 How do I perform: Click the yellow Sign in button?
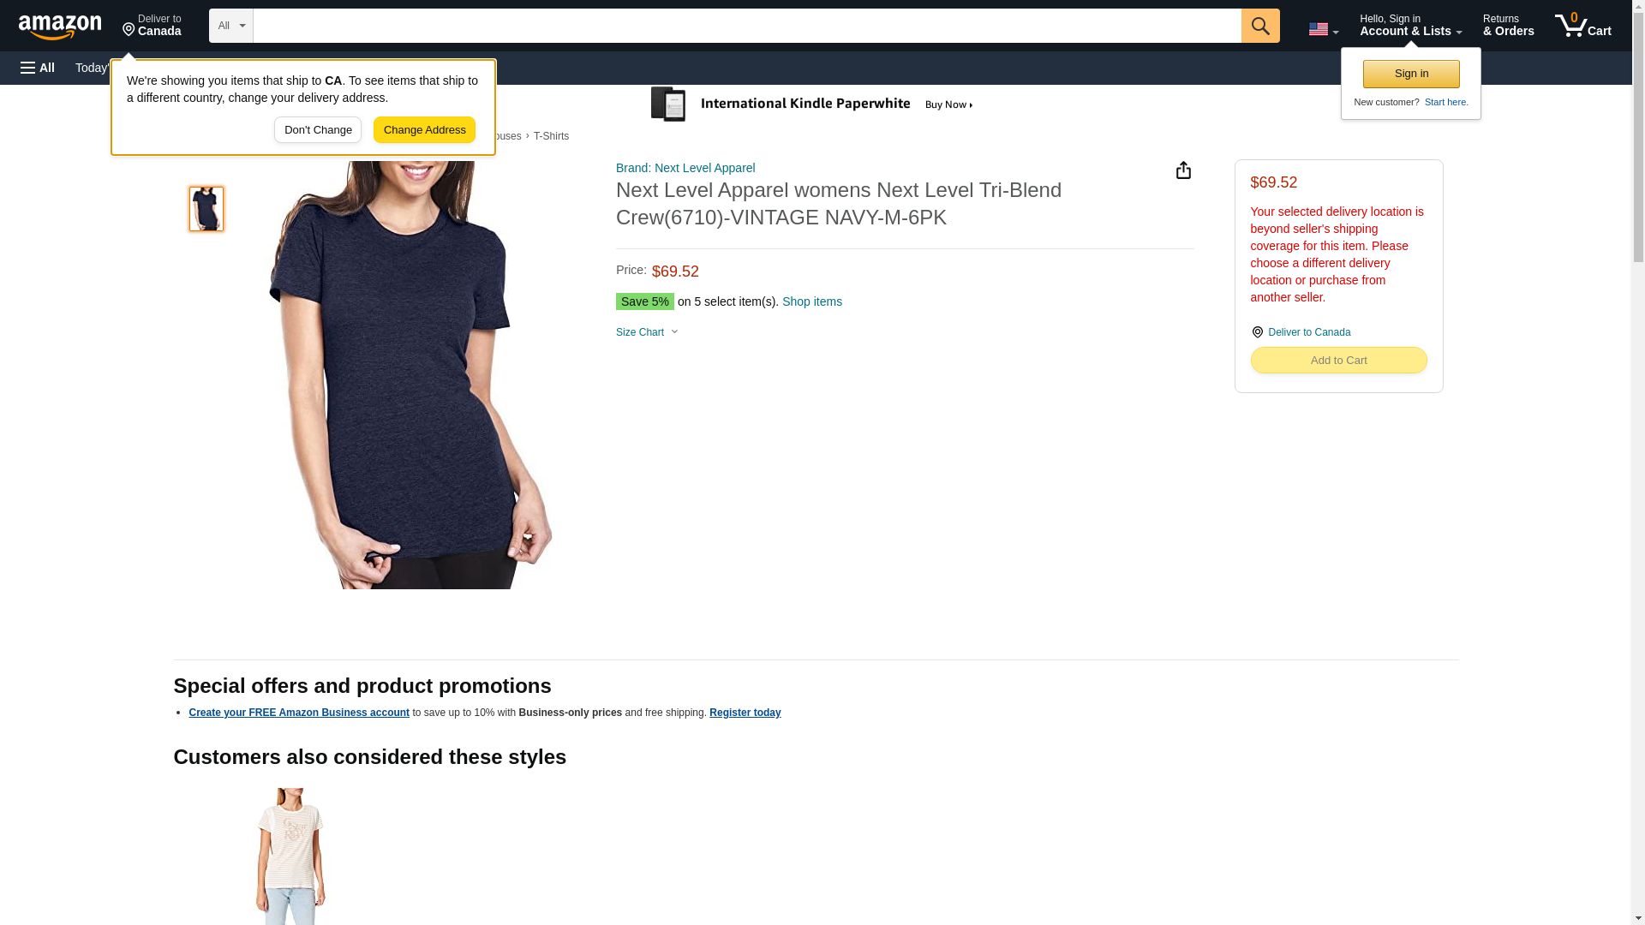pyautogui.click(x=1411, y=74)
